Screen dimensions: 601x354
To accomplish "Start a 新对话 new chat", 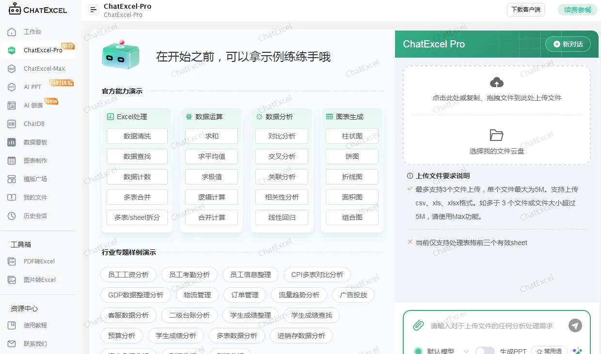I will point(568,44).
